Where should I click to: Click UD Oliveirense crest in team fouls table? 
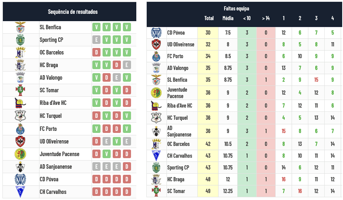click(x=156, y=44)
